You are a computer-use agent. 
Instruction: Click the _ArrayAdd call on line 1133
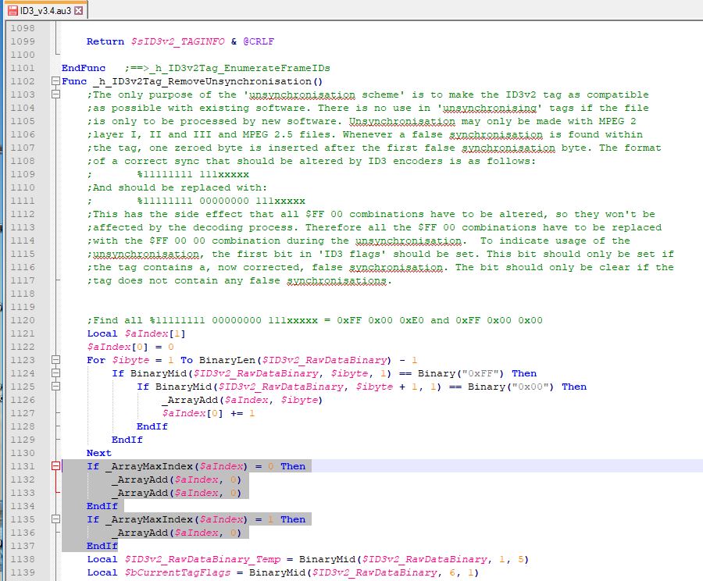point(177,493)
